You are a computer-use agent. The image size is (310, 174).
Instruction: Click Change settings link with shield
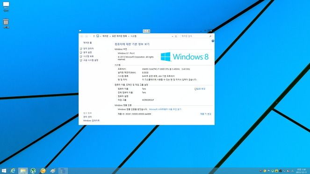[200, 89]
